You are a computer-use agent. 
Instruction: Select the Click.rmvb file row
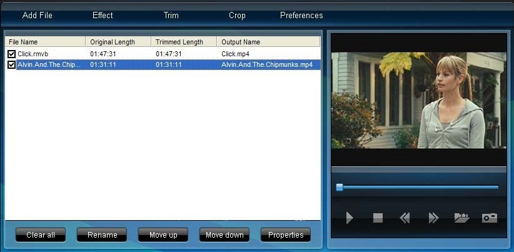[163, 54]
